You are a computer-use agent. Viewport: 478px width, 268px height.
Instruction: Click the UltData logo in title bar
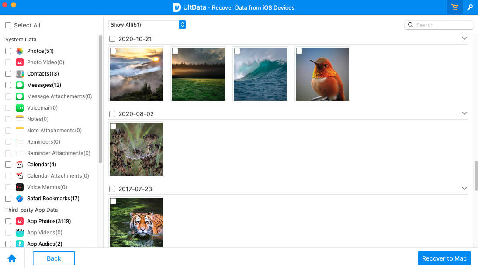click(x=177, y=7)
